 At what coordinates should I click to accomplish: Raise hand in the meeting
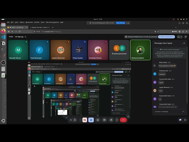click(x=111, y=120)
